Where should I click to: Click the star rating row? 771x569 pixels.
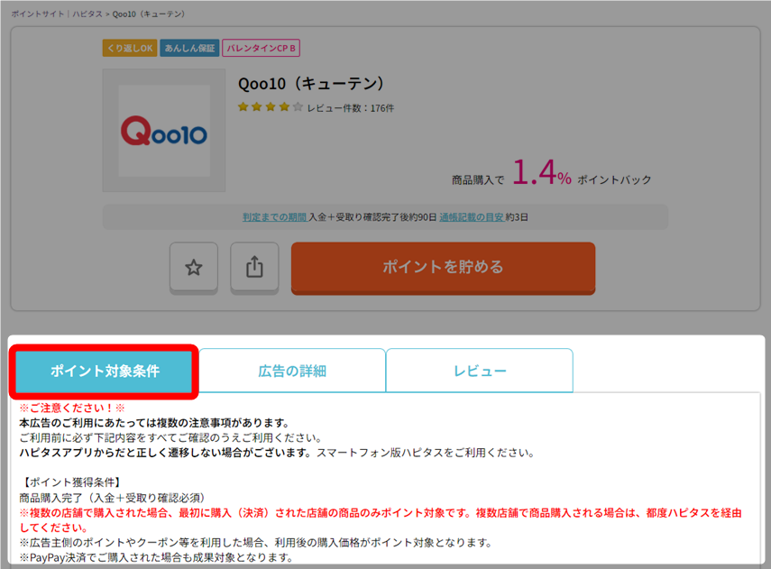pos(270,107)
